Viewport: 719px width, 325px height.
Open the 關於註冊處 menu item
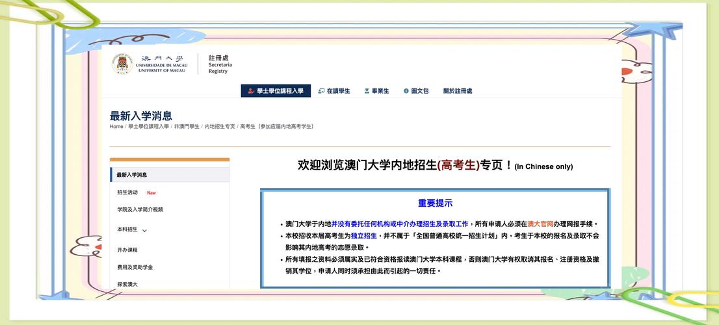(x=458, y=91)
